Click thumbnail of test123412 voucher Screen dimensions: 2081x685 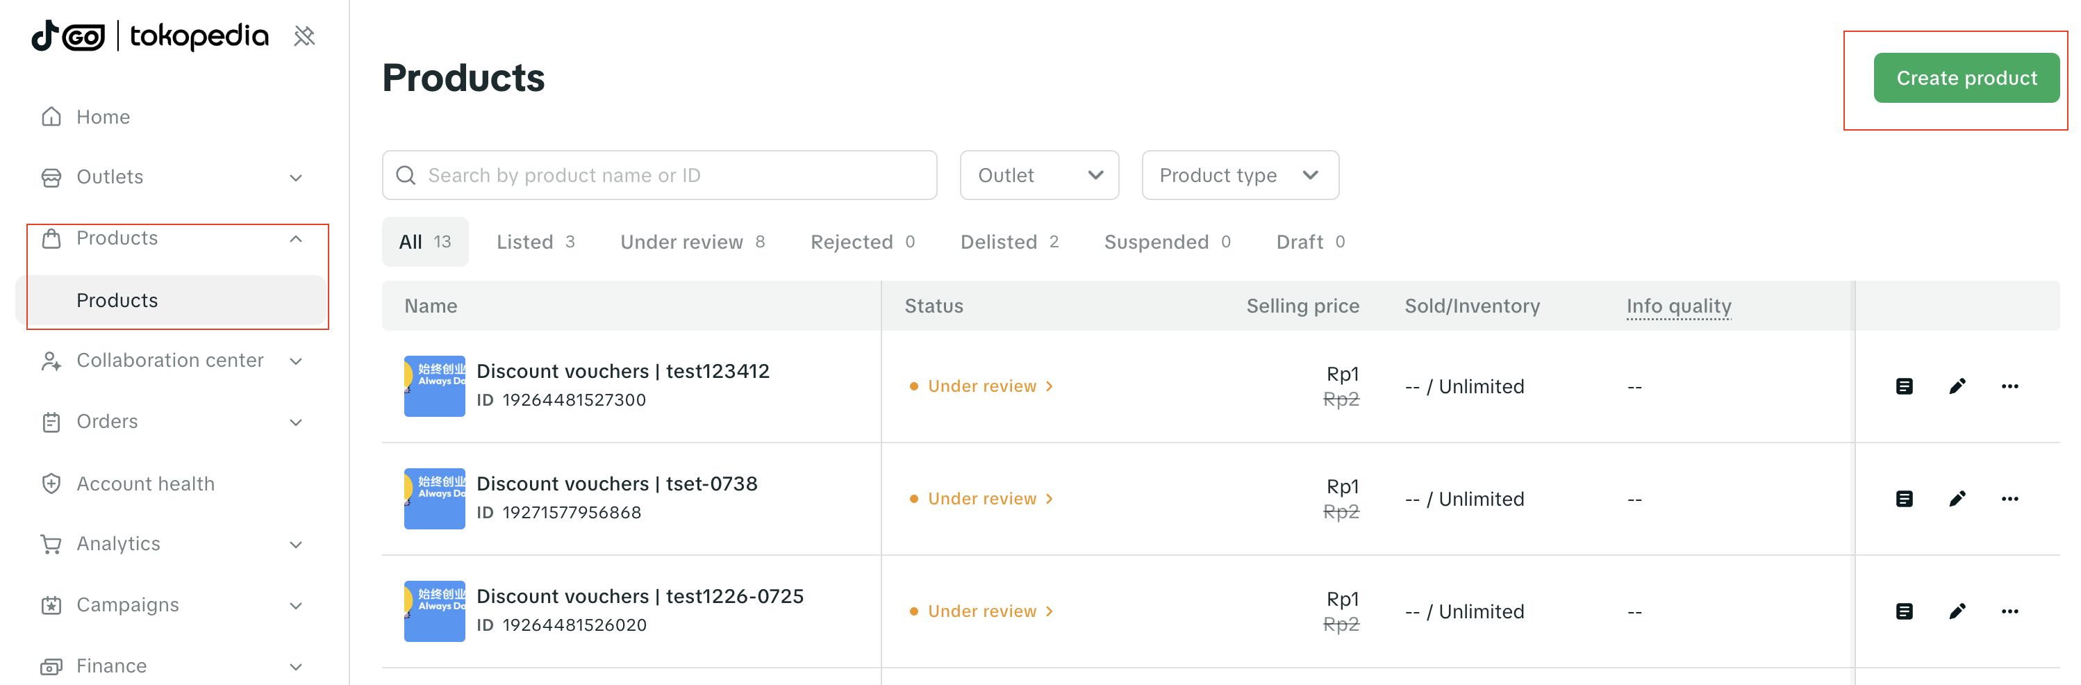(x=435, y=386)
